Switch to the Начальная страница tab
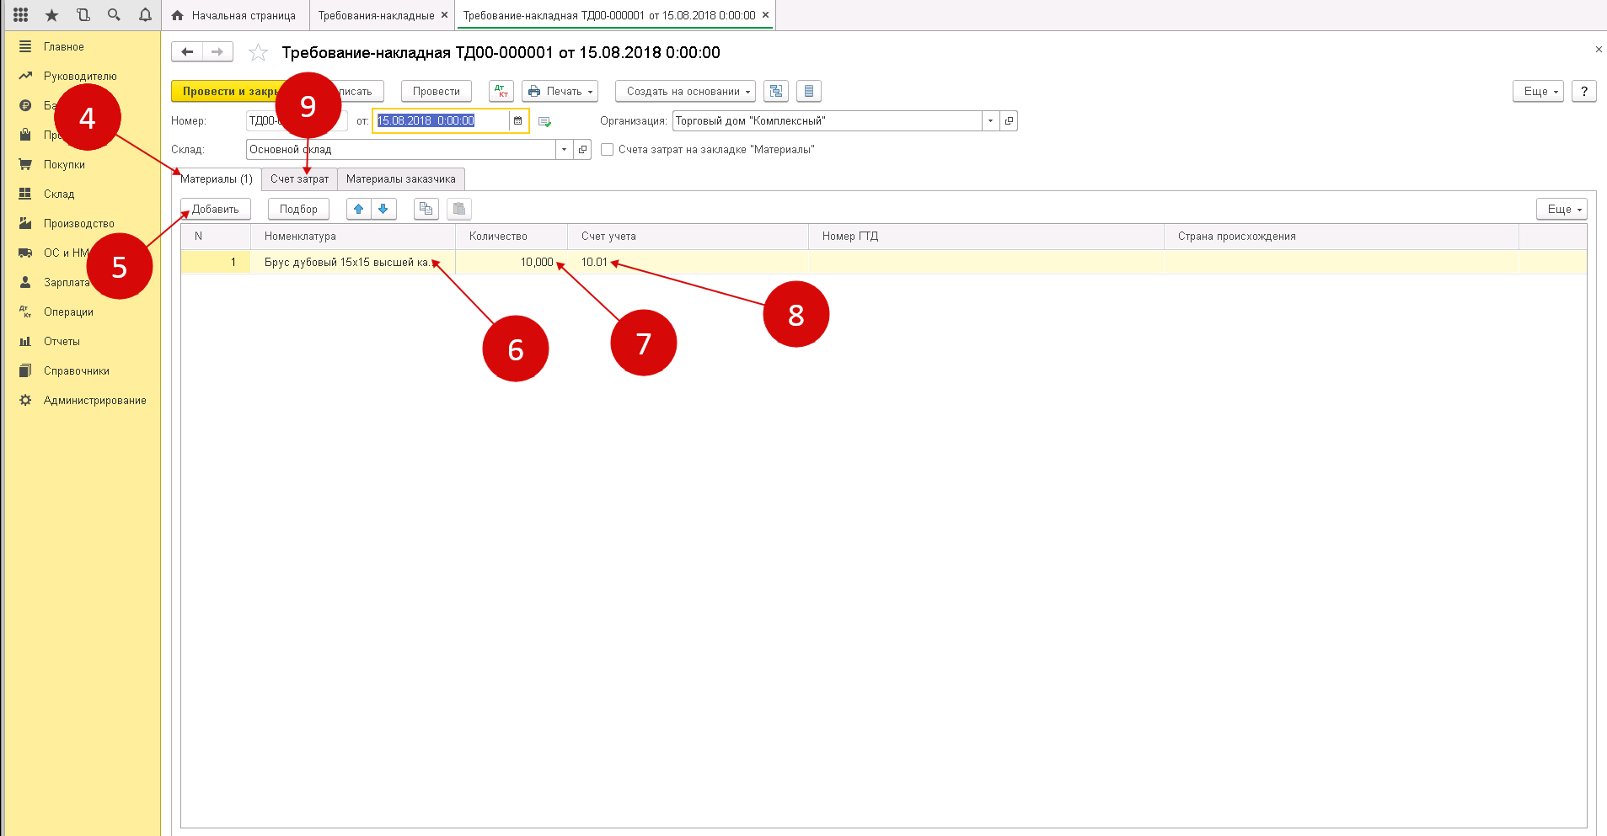 click(x=234, y=15)
